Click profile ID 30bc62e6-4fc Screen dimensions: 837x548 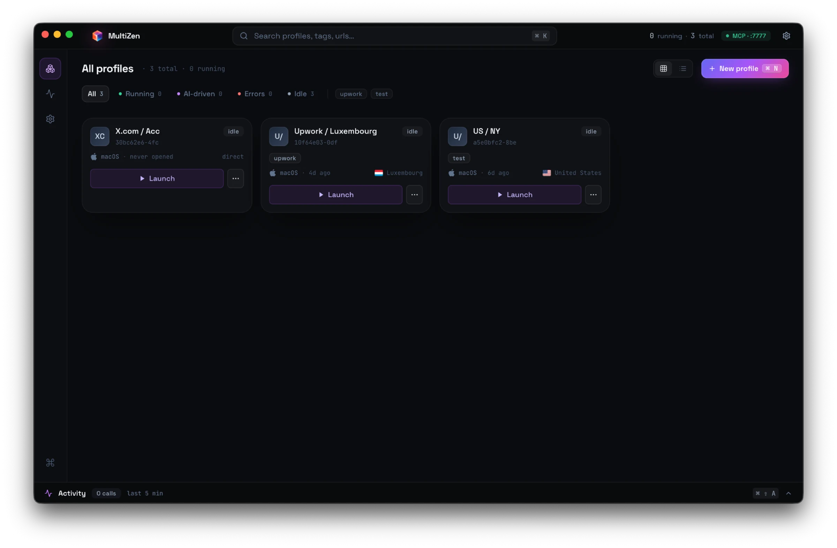tap(137, 143)
